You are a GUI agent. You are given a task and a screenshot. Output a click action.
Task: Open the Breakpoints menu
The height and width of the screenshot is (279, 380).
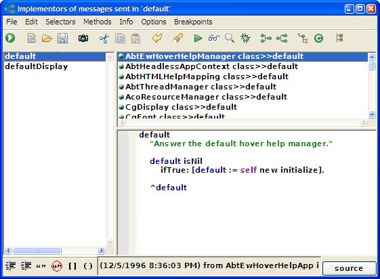pyautogui.click(x=193, y=22)
